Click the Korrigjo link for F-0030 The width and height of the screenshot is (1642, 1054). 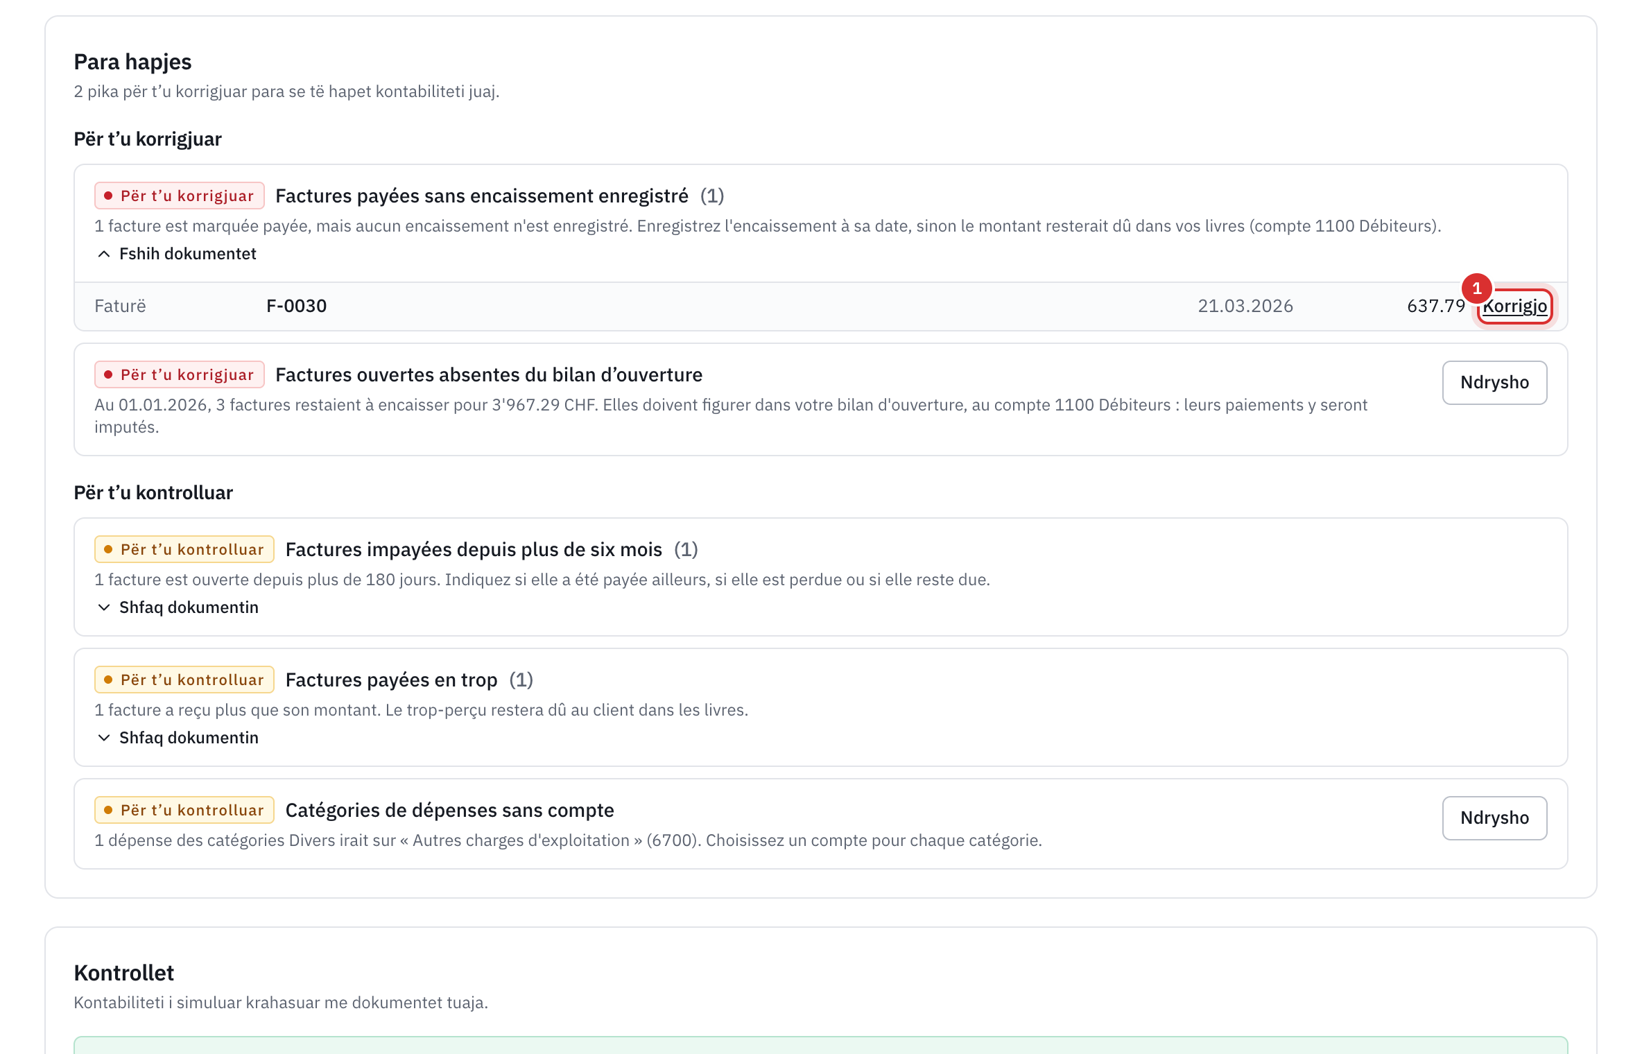[x=1514, y=306]
